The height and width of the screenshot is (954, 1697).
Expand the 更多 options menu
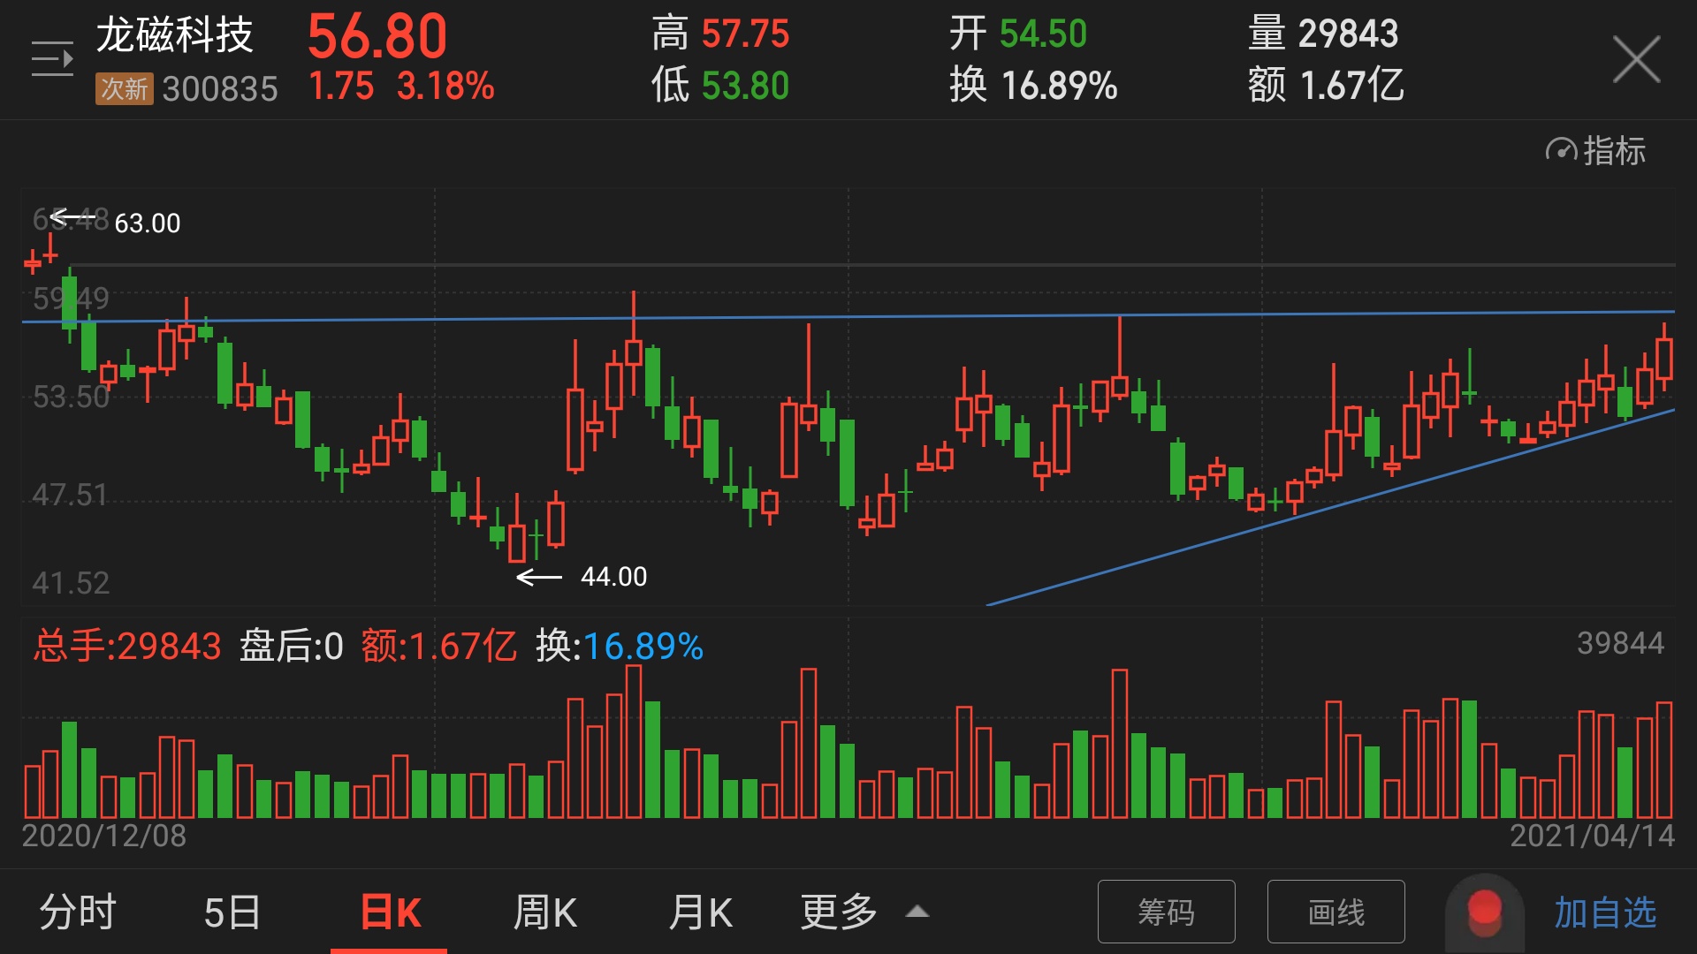point(838,912)
